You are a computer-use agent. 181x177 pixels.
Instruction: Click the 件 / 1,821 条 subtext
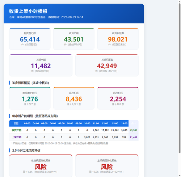74,104
